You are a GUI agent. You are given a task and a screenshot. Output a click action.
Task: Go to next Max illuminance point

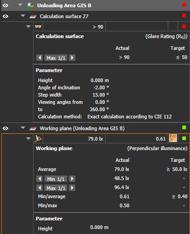[x=72, y=188]
